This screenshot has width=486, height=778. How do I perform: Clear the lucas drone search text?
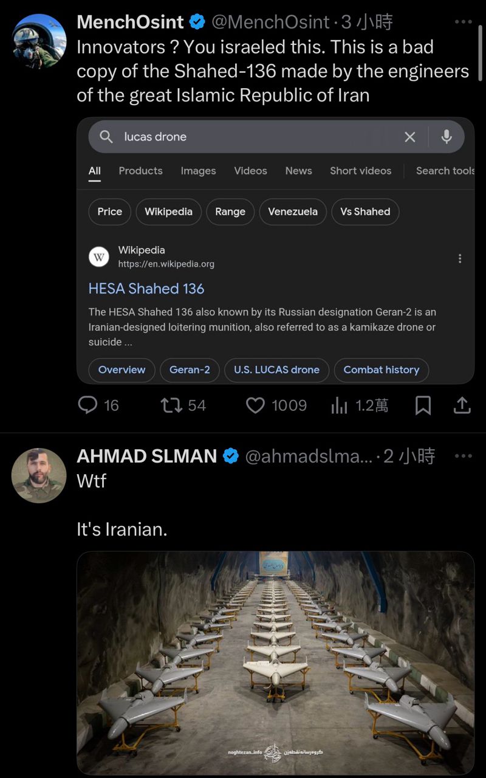pos(410,137)
